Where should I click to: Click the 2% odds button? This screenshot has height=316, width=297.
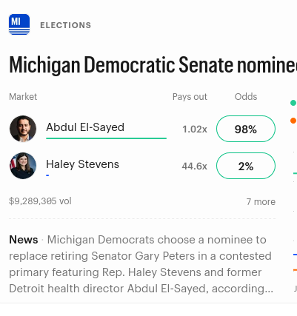(x=246, y=166)
